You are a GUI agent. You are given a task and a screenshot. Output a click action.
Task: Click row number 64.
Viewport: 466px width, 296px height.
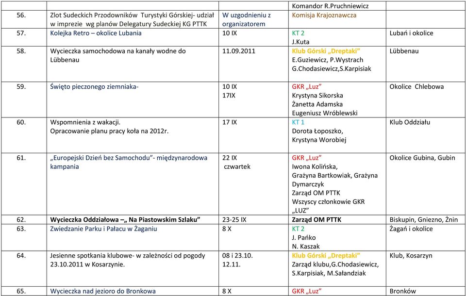(x=21, y=256)
